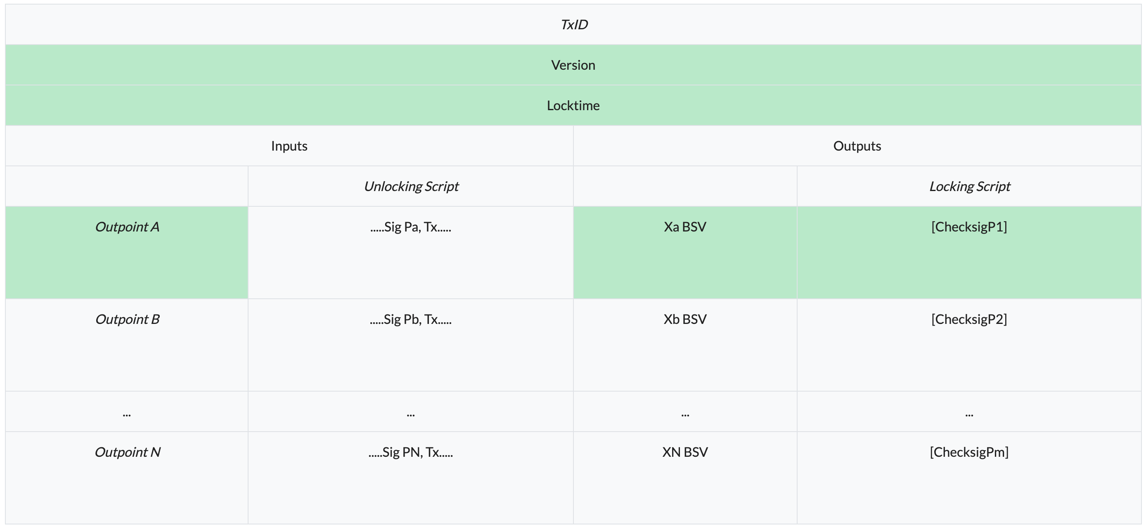Select the Outpoint B cell

coord(127,319)
